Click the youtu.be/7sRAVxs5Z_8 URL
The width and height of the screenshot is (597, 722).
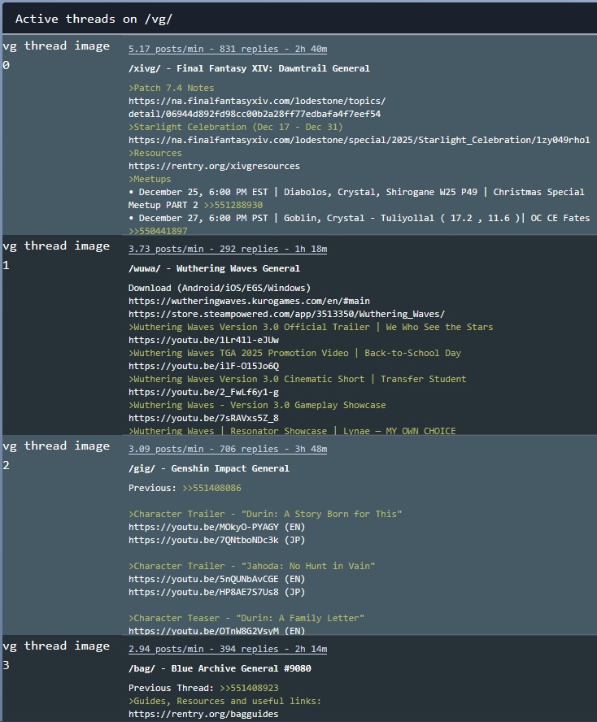(x=203, y=418)
